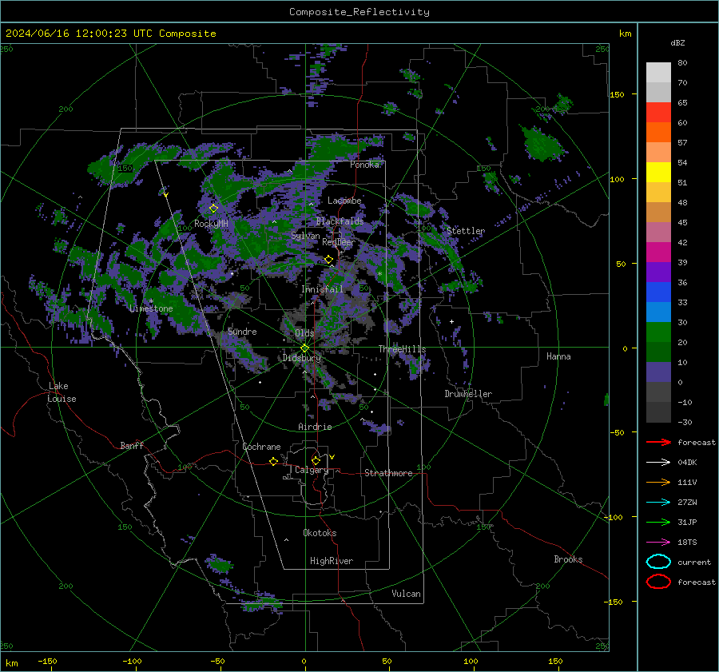Click the -100 tick on bottom km axis
The height and width of the screenshot is (672, 719).
(x=132, y=662)
